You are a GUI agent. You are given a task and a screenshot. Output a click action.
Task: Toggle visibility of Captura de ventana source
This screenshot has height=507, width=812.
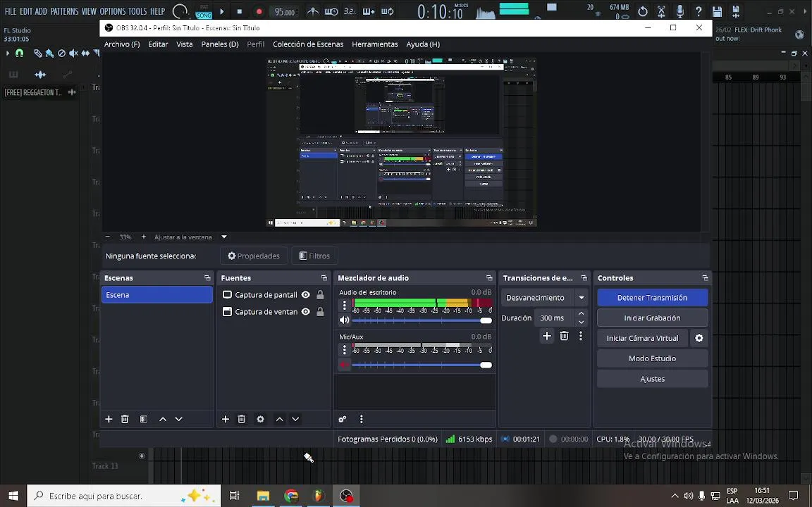(x=305, y=311)
